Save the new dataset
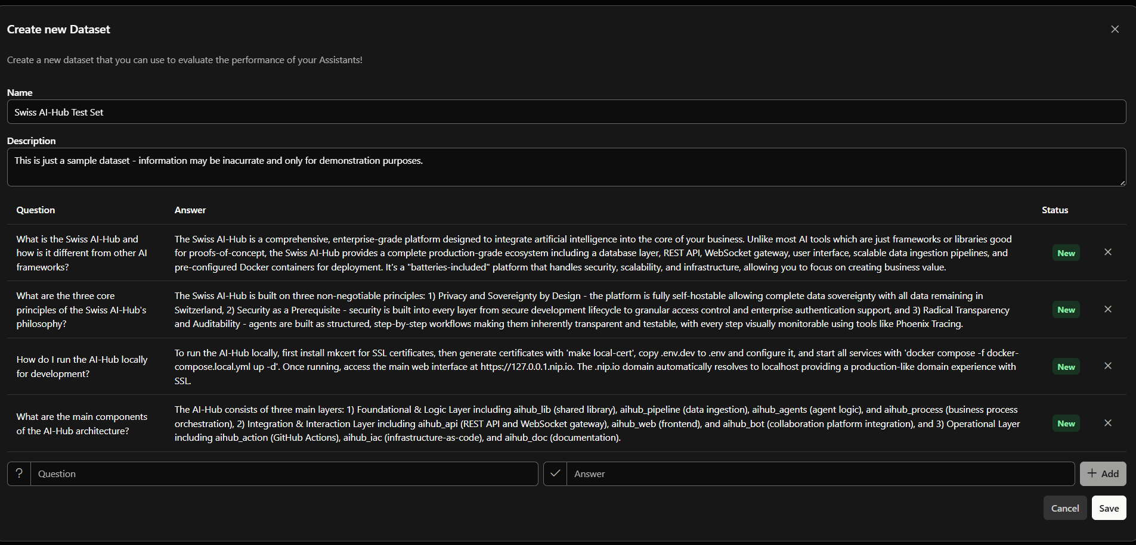Viewport: 1136px width, 545px height. click(x=1109, y=508)
